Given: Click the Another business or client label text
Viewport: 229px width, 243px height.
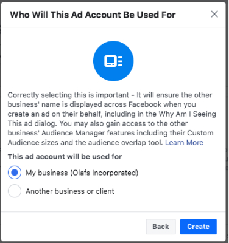Looking at the screenshot, I should click(x=70, y=191).
